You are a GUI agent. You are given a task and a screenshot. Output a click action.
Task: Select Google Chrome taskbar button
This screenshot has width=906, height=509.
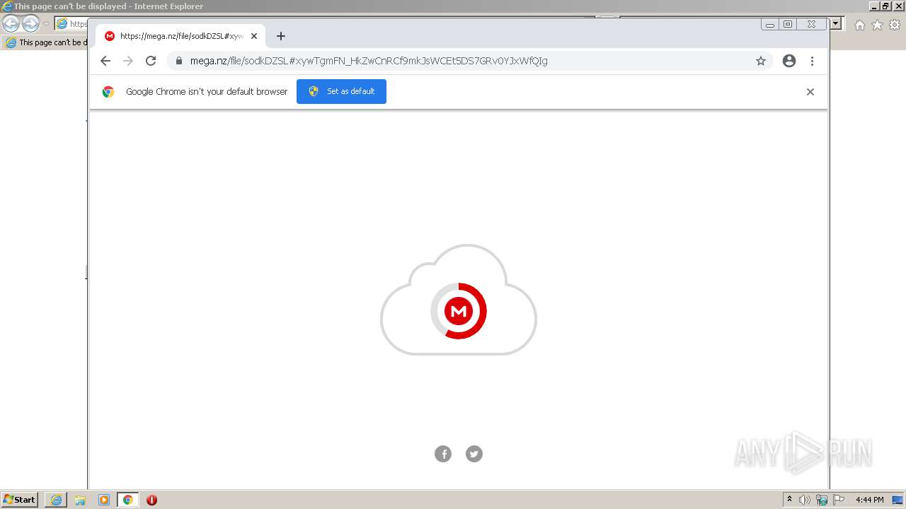click(128, 500)
